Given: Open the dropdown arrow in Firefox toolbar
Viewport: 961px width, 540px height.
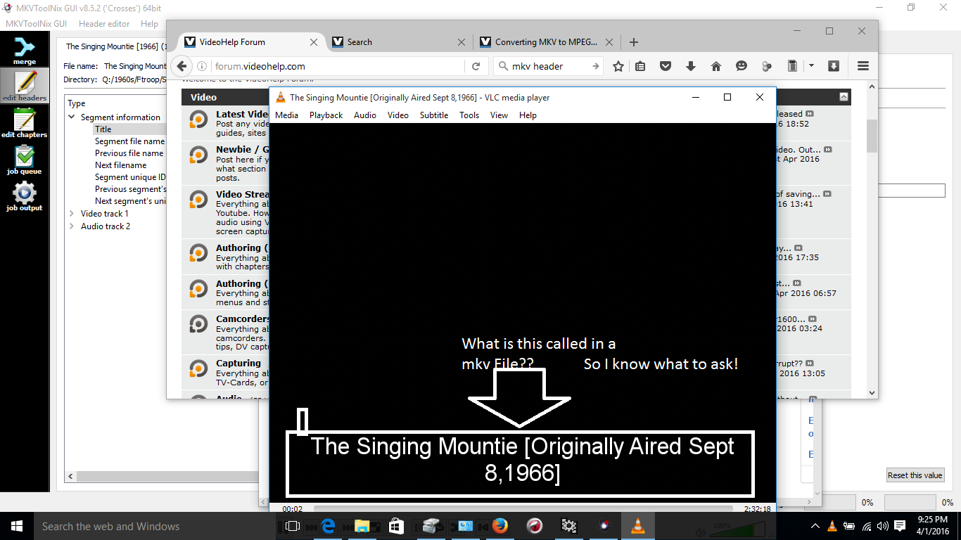Looking at the screenshot, I should [811, 66].
